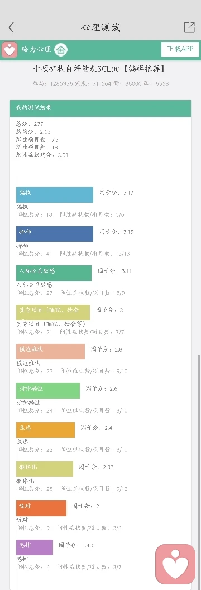The width and height of the screenshot is (201, 590).
Task: Select the red-orange 敌对 bar
Action: [x=41, y=508]
